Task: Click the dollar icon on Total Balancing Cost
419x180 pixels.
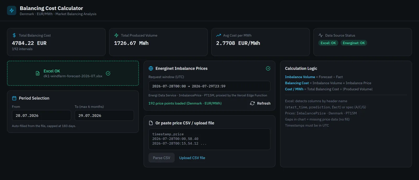Action: click(14, 35)
